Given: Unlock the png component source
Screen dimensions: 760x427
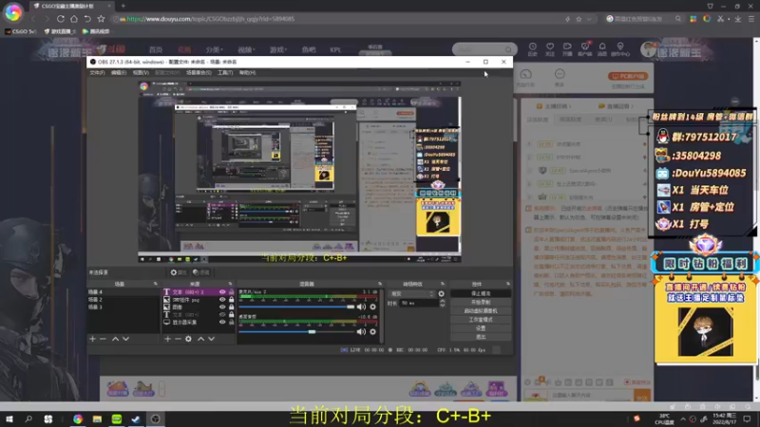Looking at the screenshot, I should 231,300.
